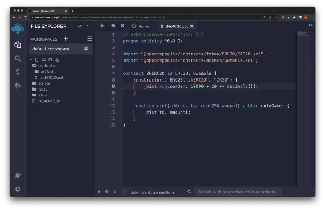Open the workspaces hamburger menu
The width and height of the screenshot is (325, 210).
pos(89,39)
